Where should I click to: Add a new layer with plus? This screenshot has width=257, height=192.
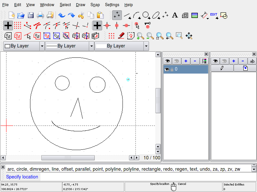(186, 61)
